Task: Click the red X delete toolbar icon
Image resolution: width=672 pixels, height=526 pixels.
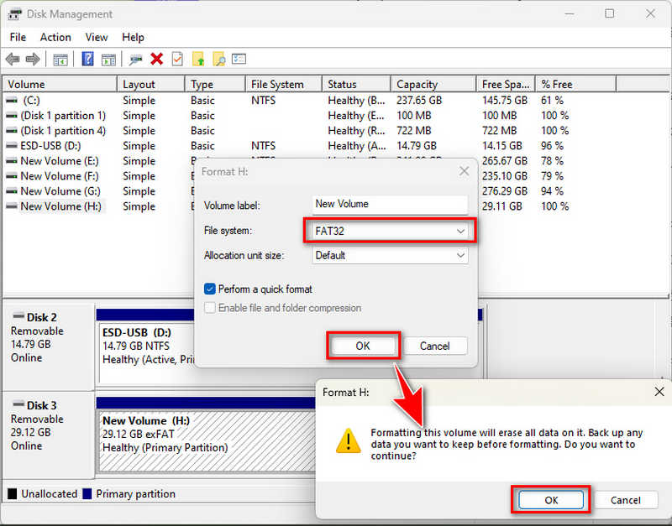Action: 157,59
